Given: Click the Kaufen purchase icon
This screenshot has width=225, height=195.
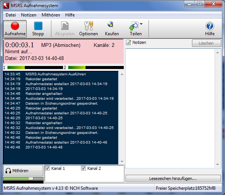Looking at the screenshot, I should [111, 24].
